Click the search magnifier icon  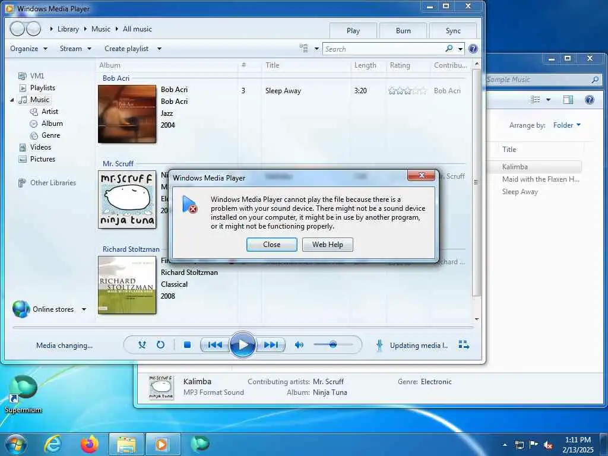(449, 49)
